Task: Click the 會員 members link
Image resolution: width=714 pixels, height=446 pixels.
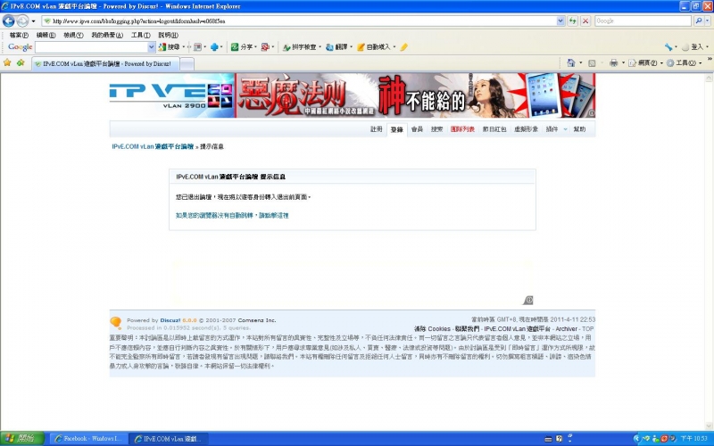Action: pyautogui.click(x=417, y=129)
